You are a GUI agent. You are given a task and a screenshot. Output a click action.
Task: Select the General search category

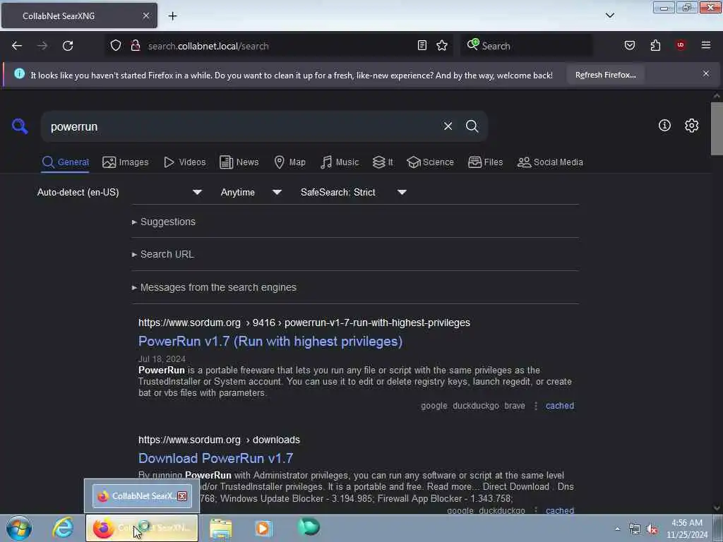coord(65,162)
